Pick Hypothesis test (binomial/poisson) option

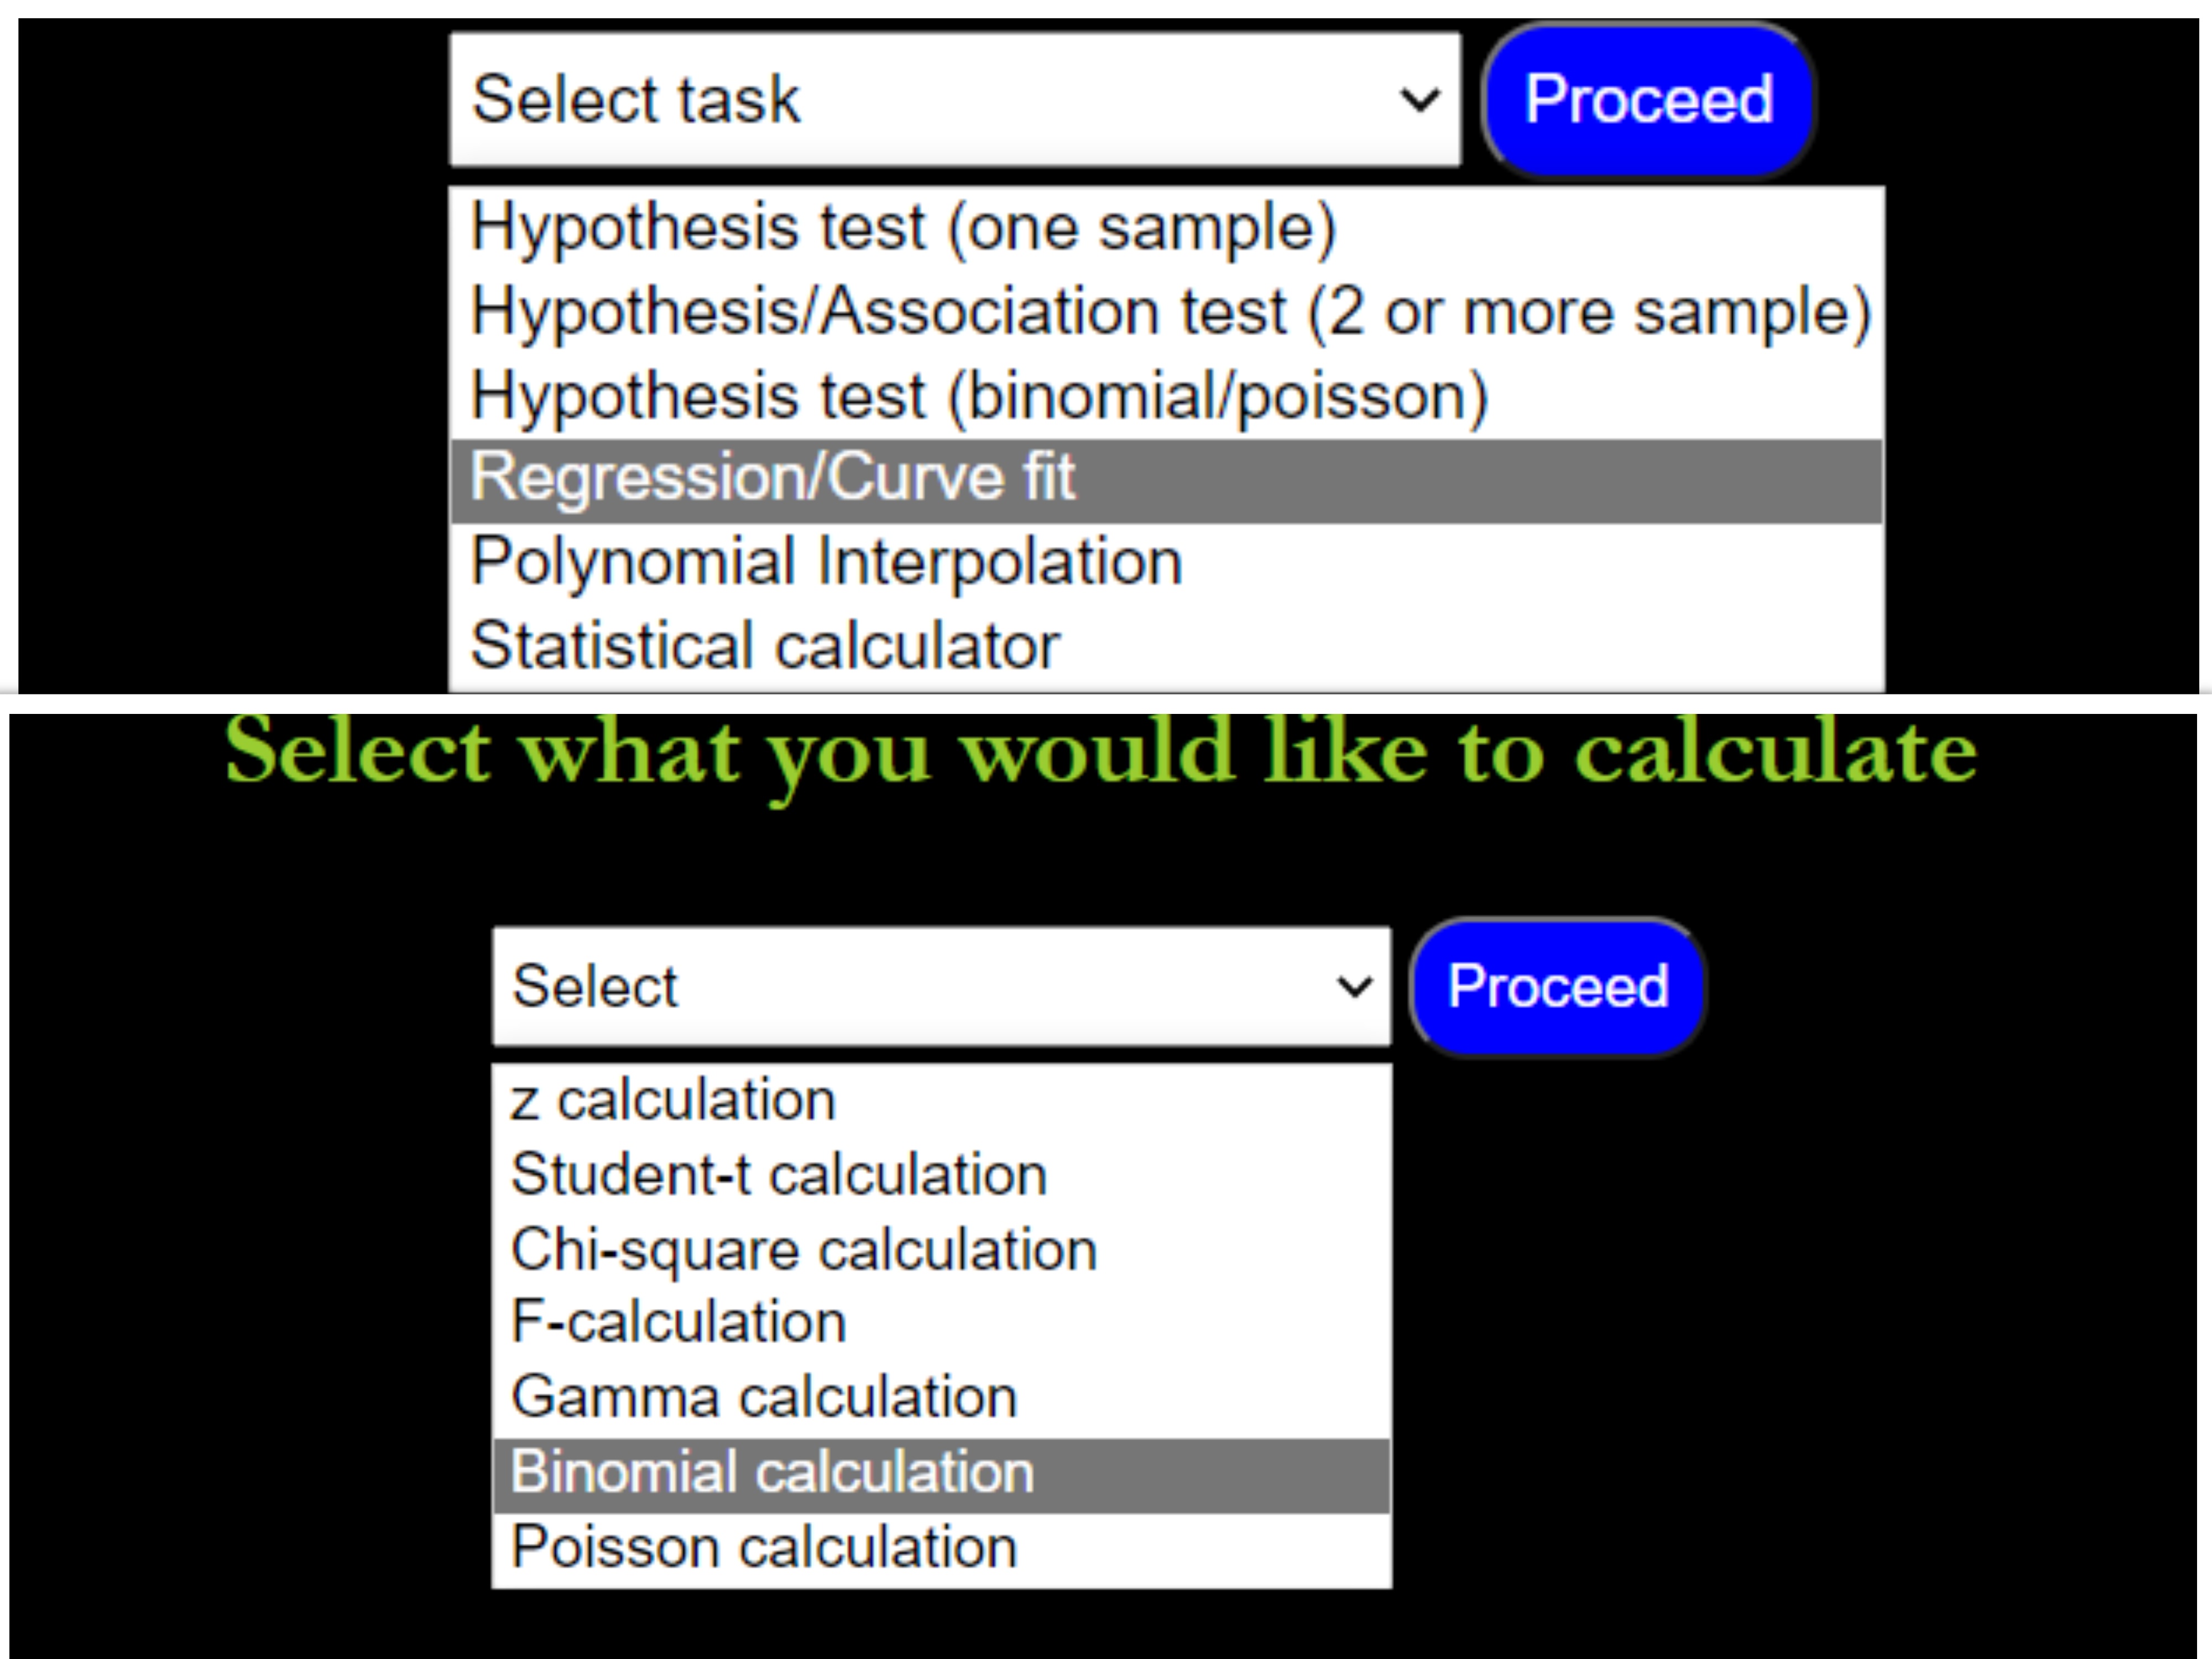pyautogui.click(x=979, y=396)
